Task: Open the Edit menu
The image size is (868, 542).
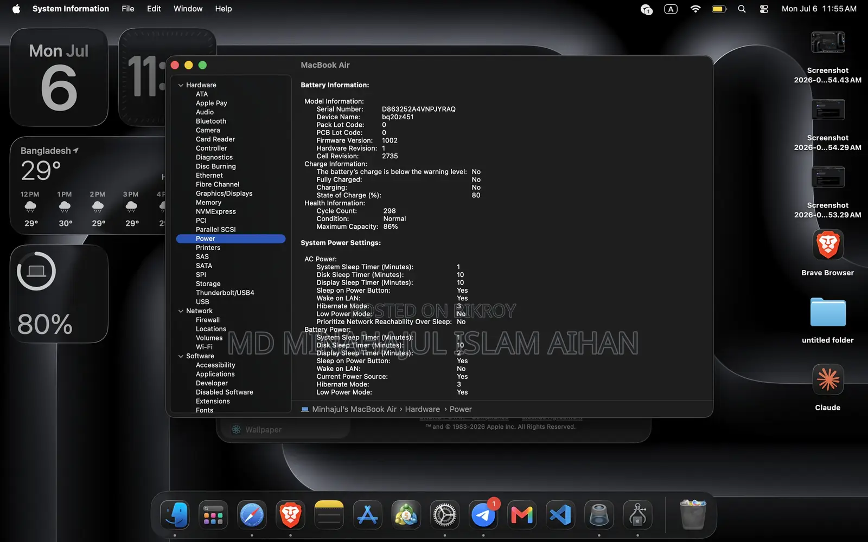Action: point(154,9)
